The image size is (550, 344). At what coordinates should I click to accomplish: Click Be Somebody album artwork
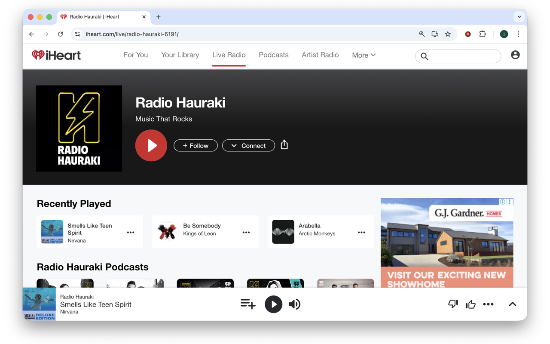pos(168,232)
